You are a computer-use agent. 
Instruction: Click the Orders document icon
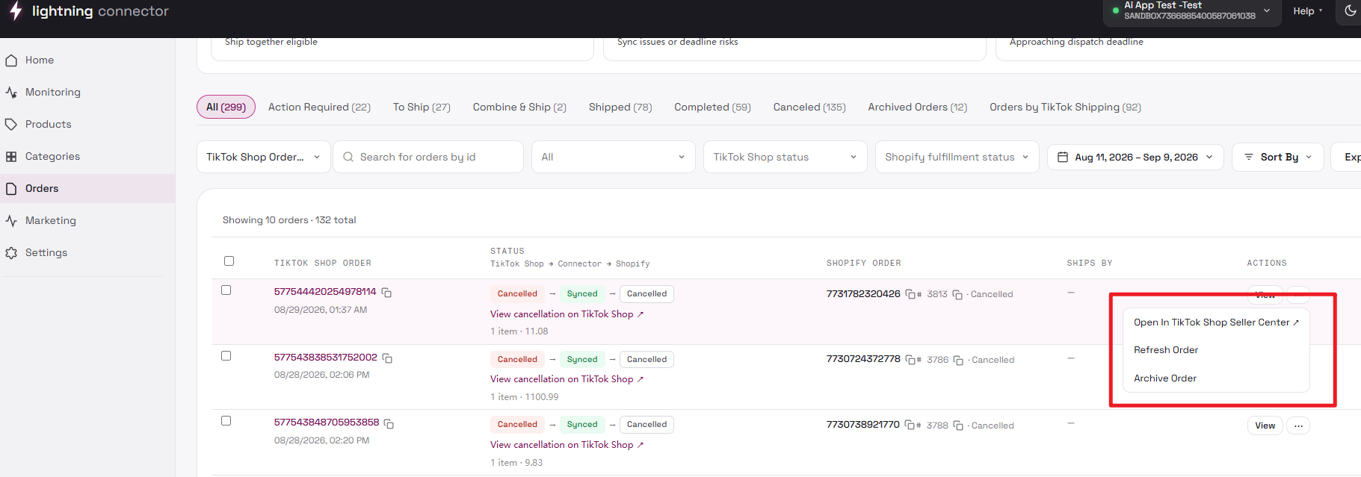click(11, 189)
